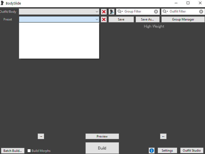Open the blue info About icon
Image resolution: width=205 pixels, height=154 pixels.
[152, 151]
